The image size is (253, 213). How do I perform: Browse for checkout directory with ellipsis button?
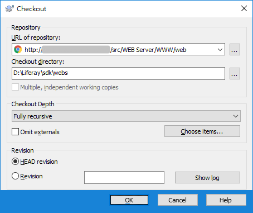pos(235,74)
